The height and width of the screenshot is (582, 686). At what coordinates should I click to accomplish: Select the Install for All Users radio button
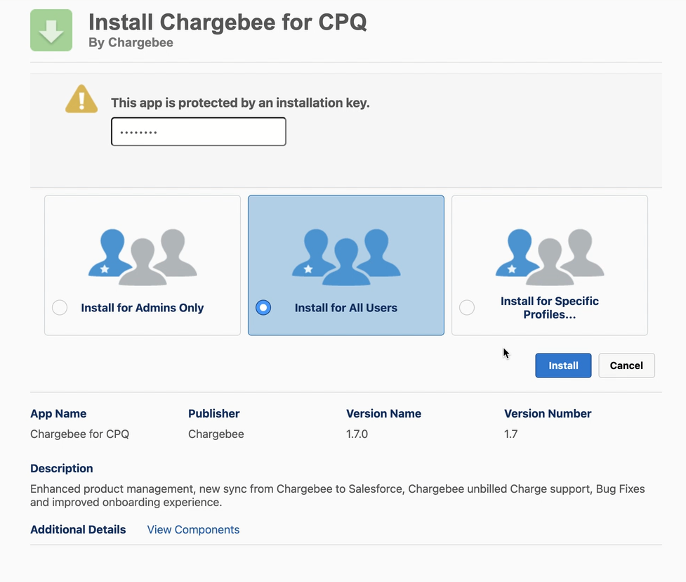point(263,308)
